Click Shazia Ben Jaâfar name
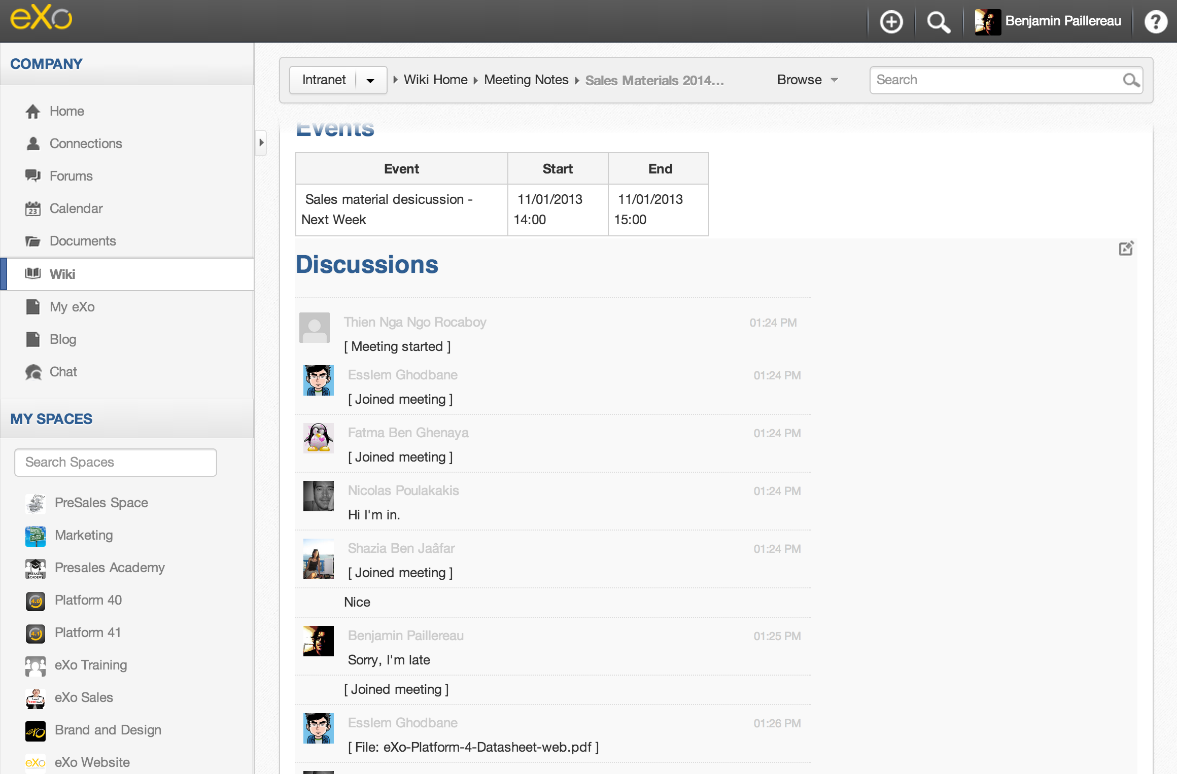This screenshot has height=774, width=1177. [401, 548]
